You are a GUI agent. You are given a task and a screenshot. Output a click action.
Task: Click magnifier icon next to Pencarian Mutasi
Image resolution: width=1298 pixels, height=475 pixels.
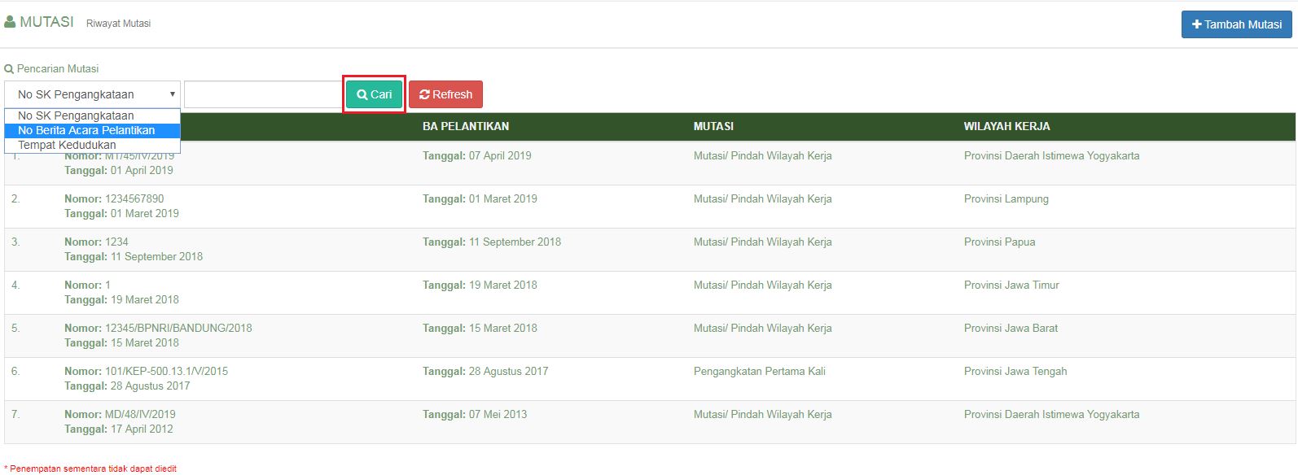(9, 69)
